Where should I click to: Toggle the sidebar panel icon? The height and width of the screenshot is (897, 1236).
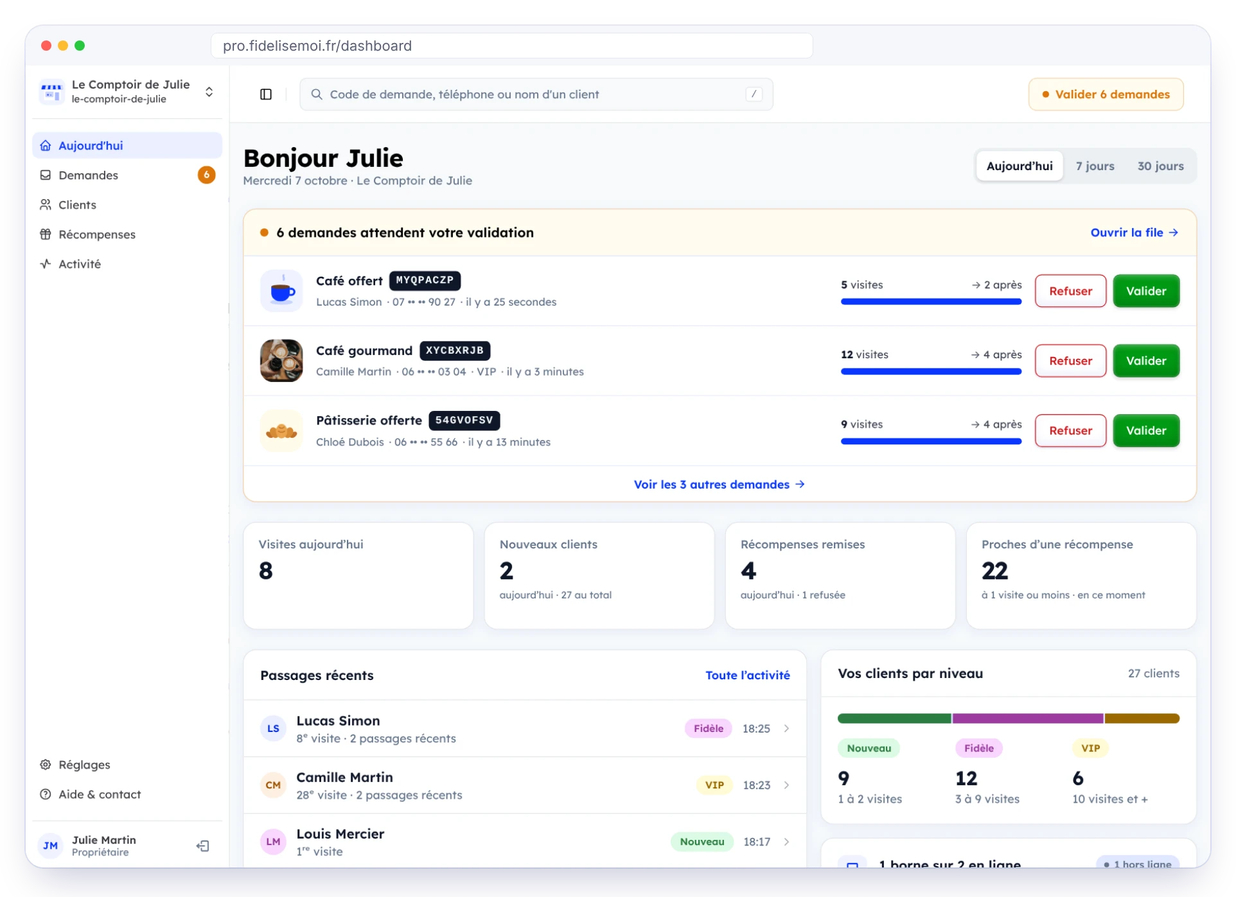point(266,94)
